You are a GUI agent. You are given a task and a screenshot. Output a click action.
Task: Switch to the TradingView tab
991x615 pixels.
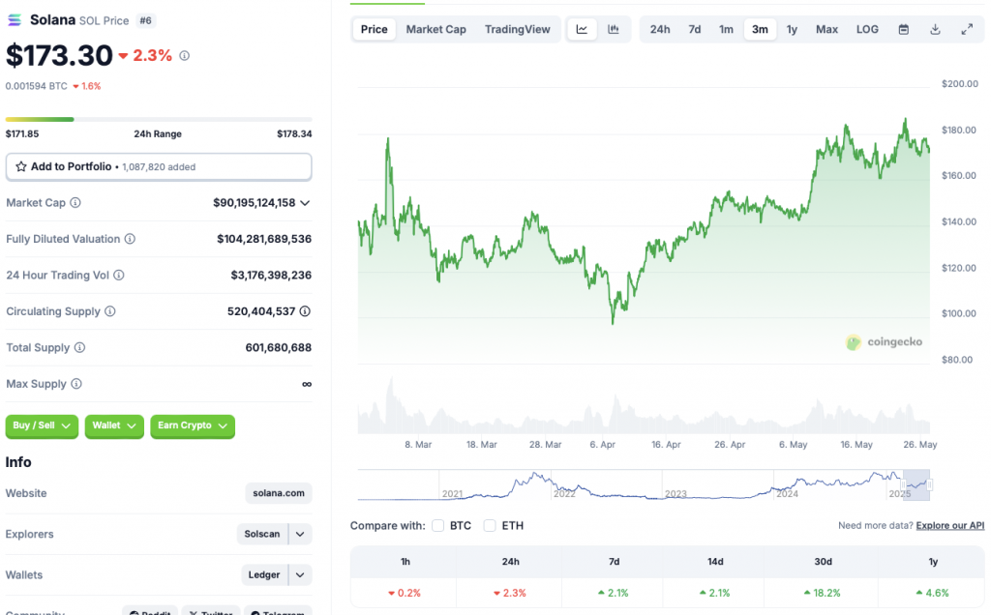point(518,29)
